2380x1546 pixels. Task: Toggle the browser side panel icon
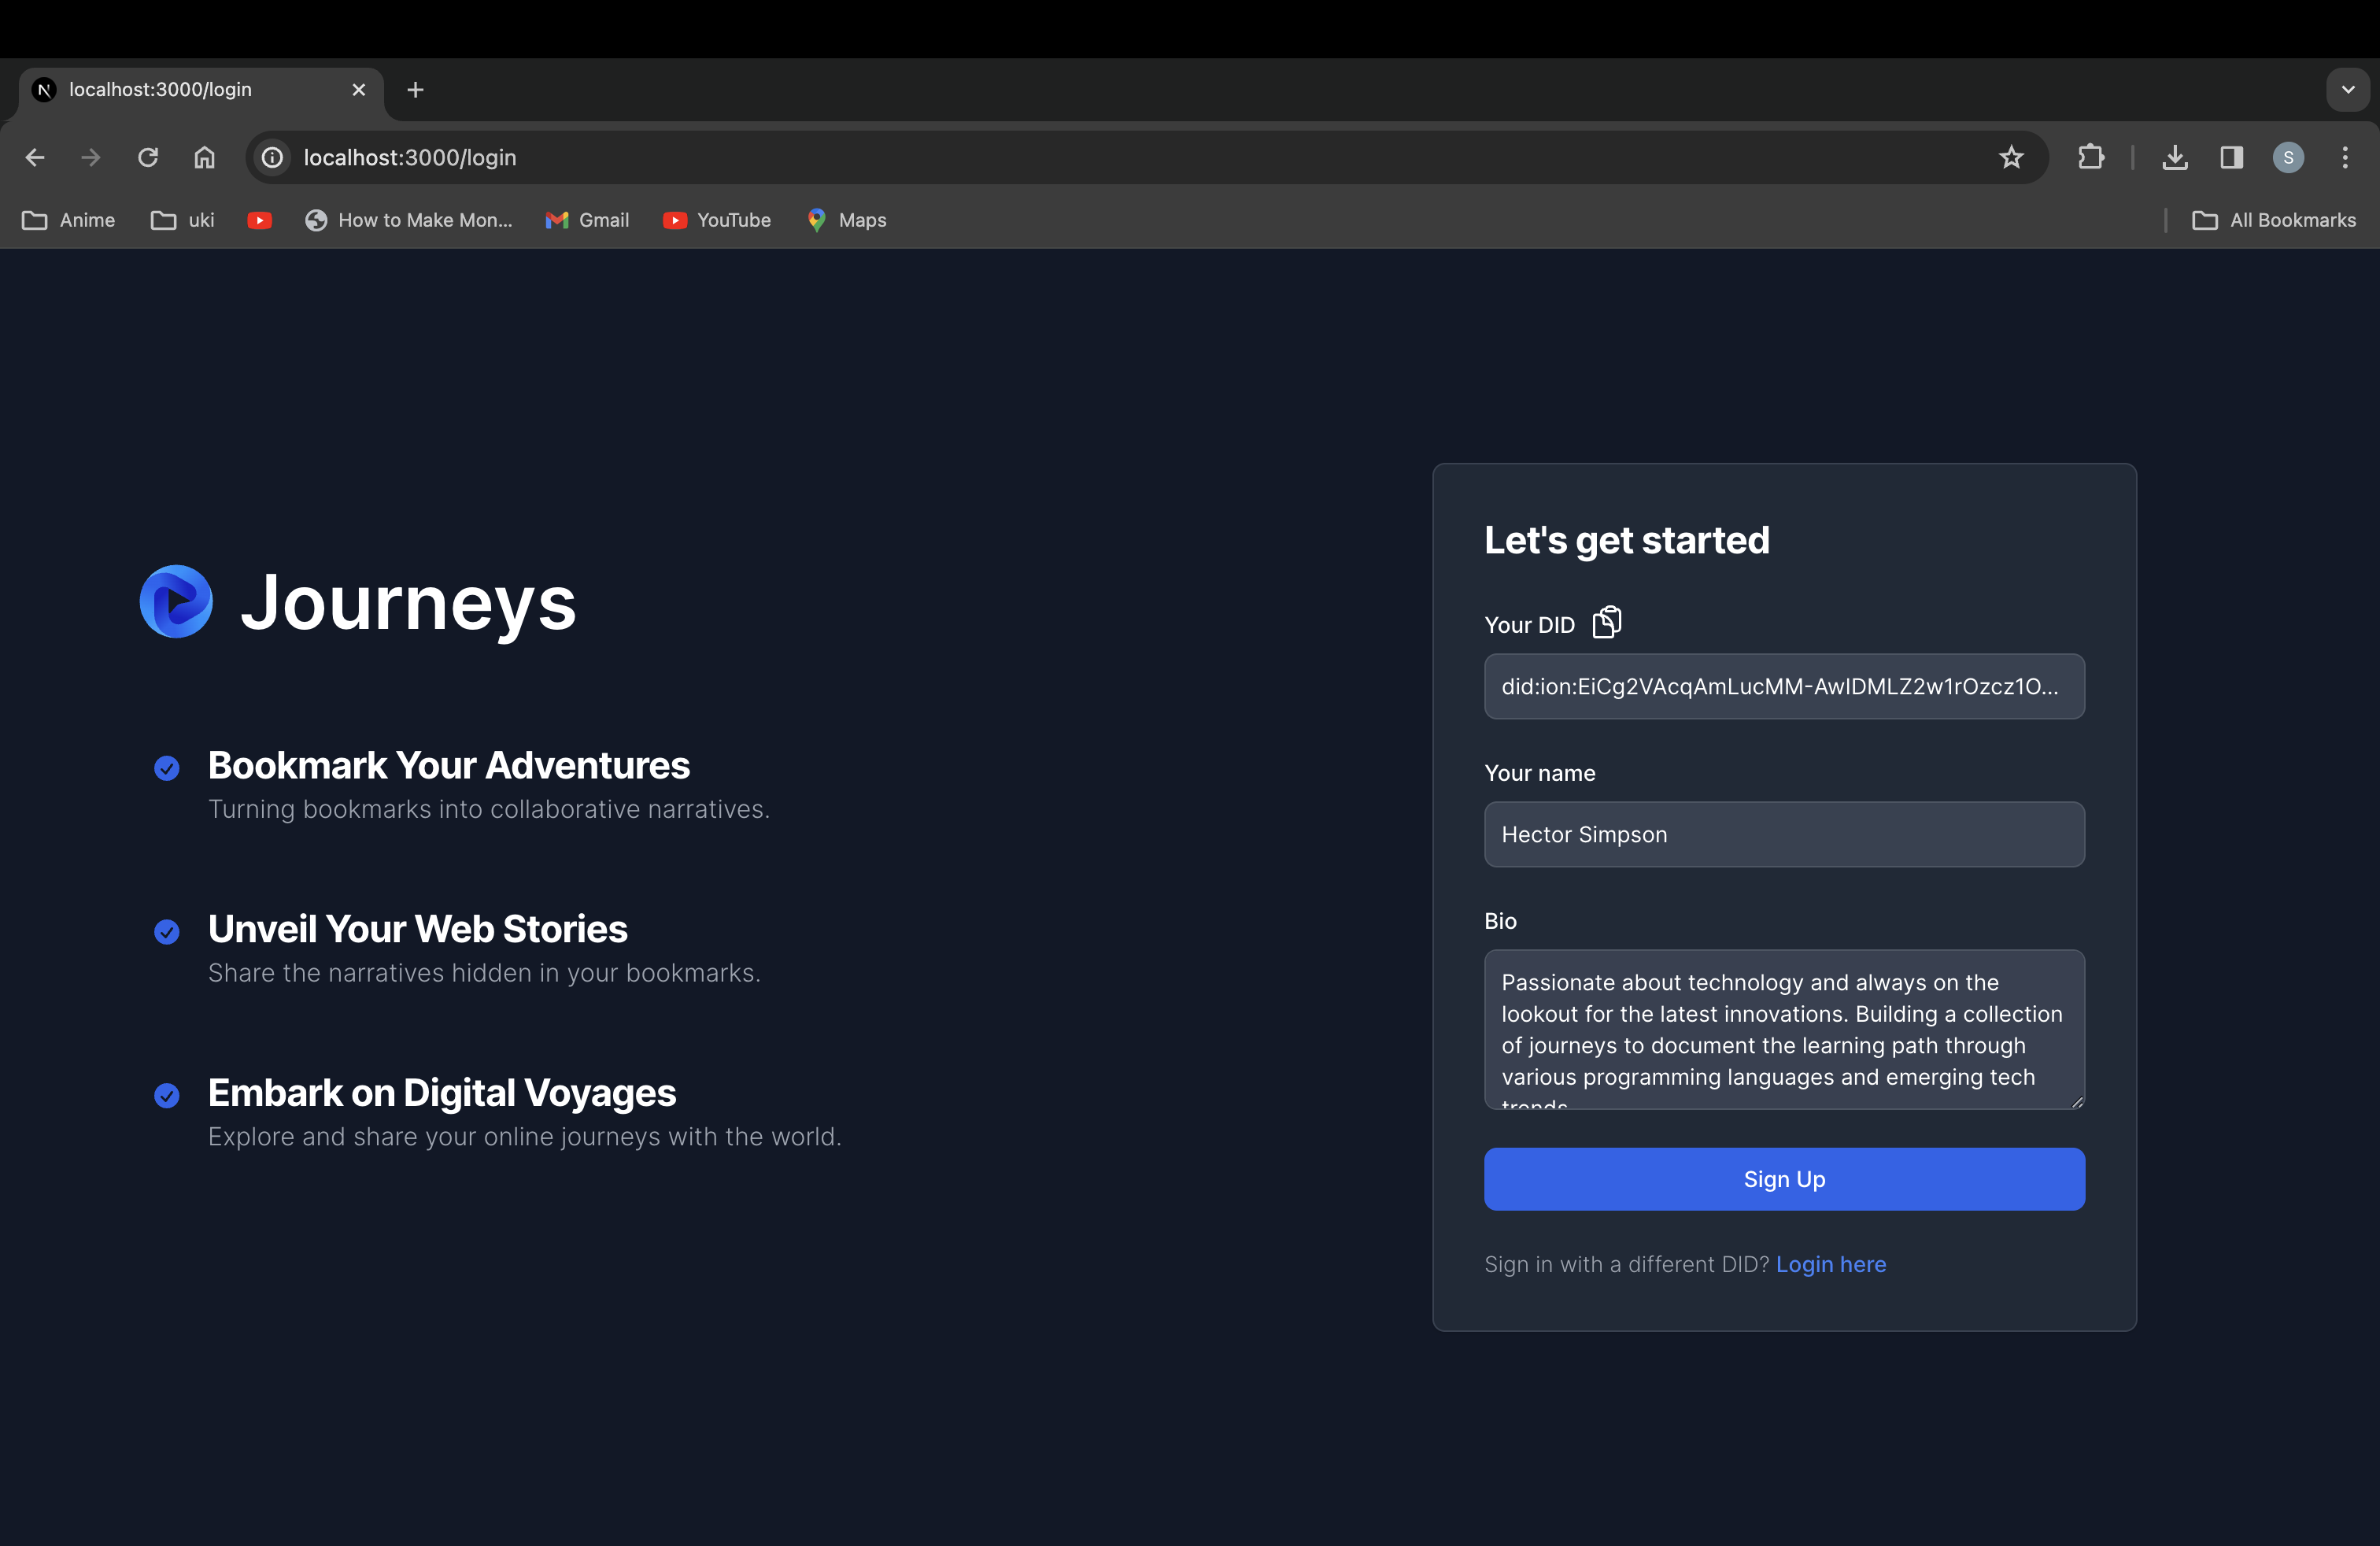2231,157
